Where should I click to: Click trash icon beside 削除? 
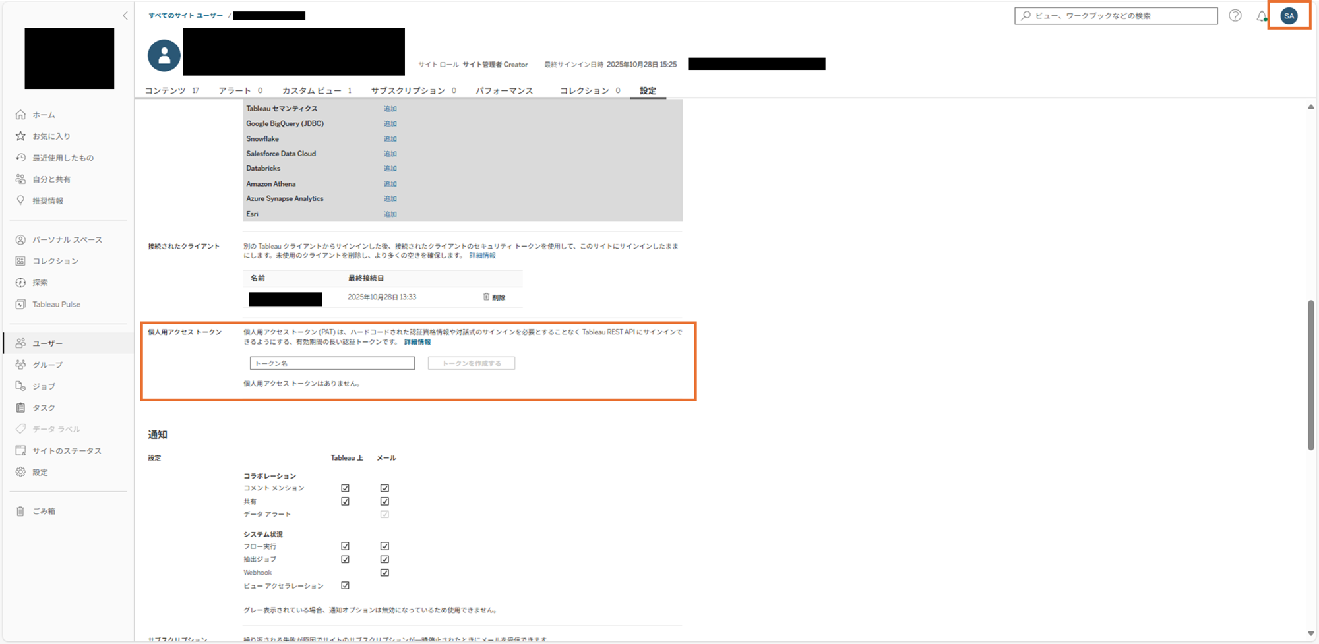pyautogui.click(x=486, y=297)
